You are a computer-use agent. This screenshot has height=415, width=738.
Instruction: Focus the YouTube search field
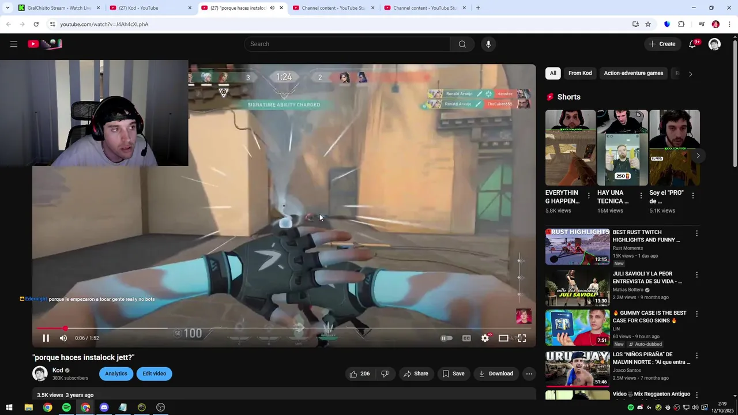coord(347,44)
